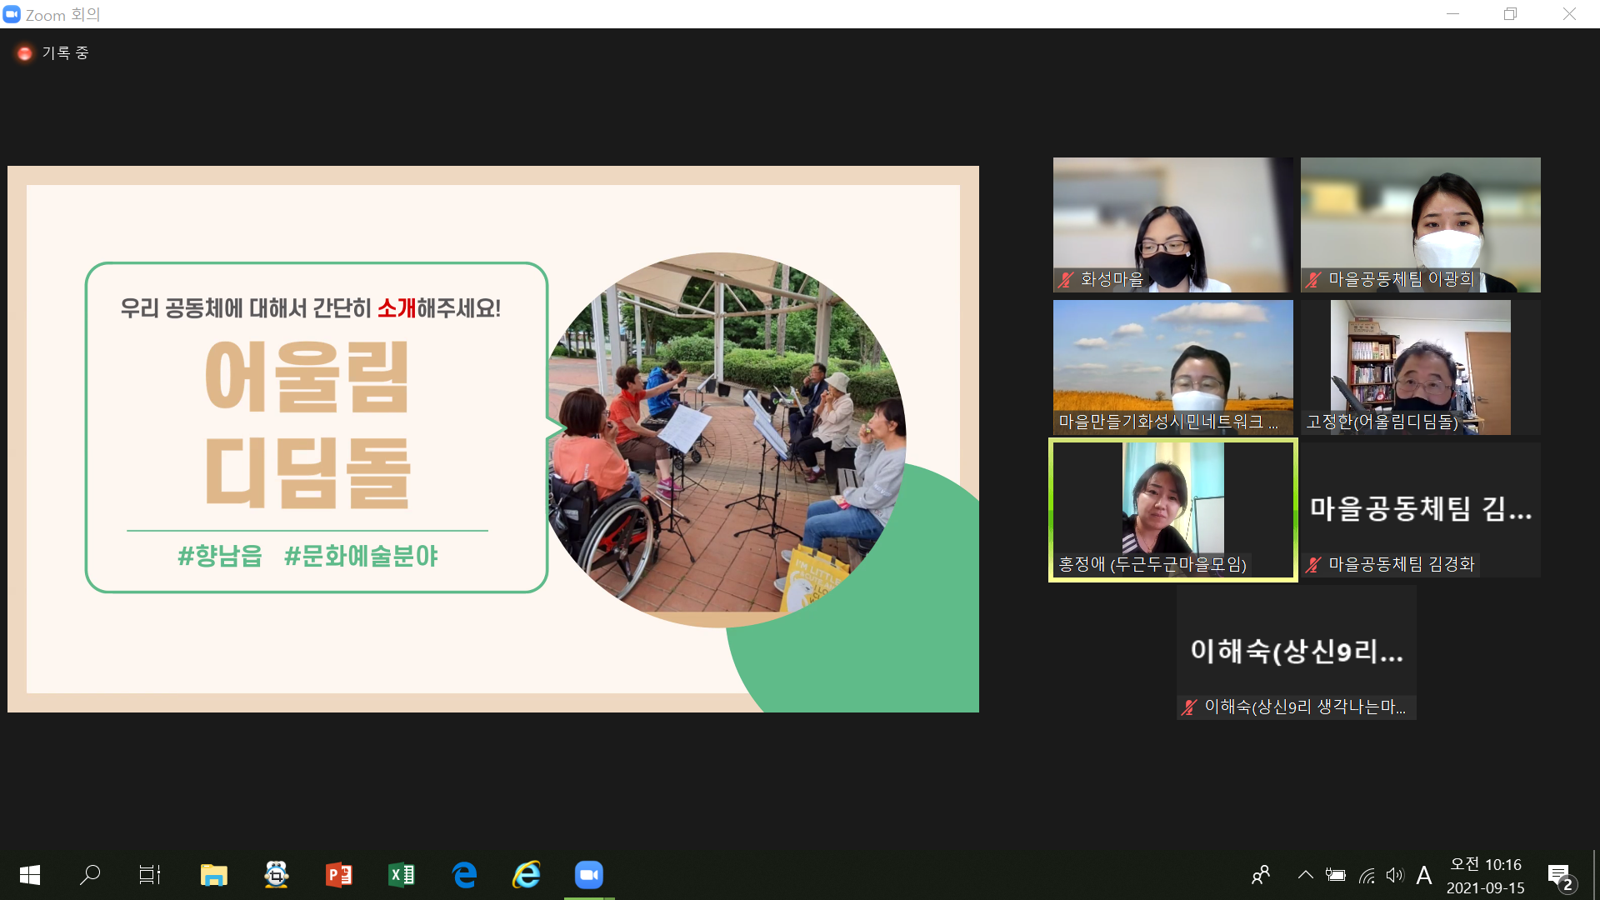Click the 기록 중 recording label
Viewport: 1600px width, 900px height.
pos(65,53)
